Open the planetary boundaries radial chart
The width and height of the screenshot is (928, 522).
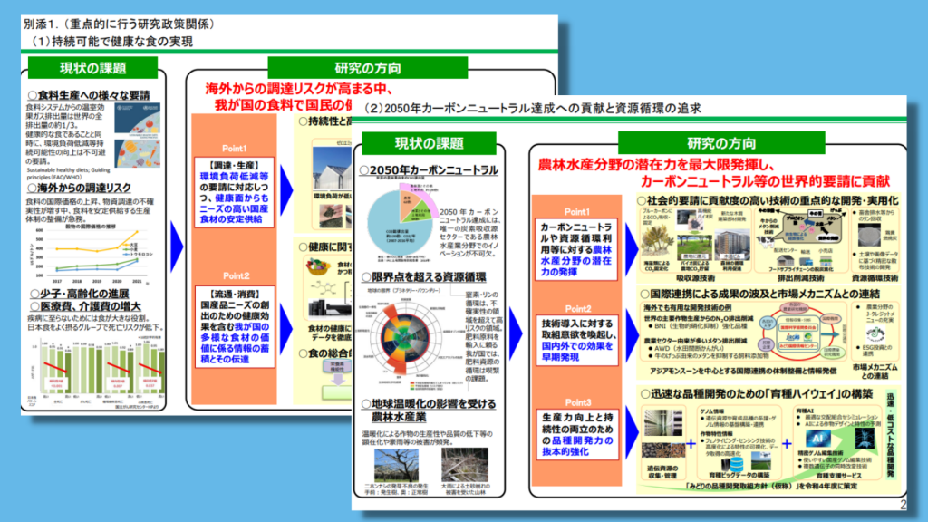pos(405,338)
